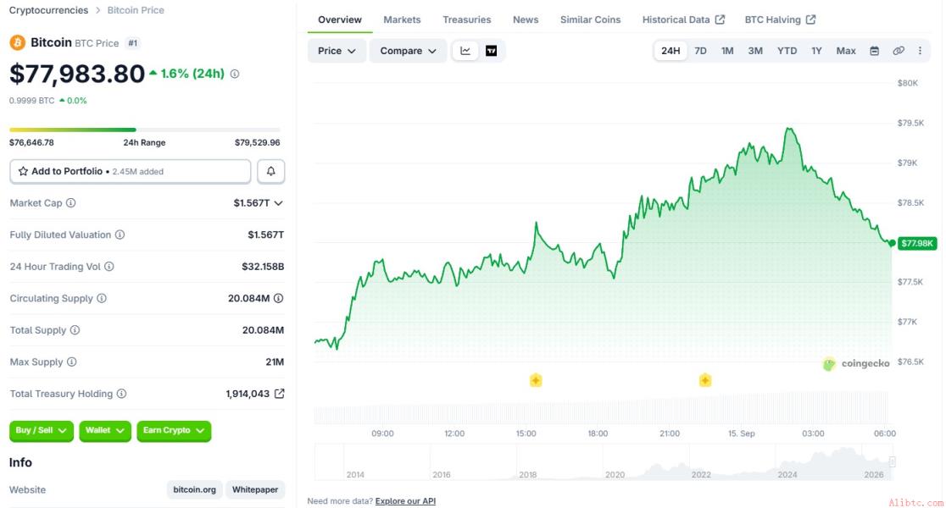This screenshot has width=946, height=508.
Task: Open bitcoin.org website link
Action: click(x=194, y=489)
